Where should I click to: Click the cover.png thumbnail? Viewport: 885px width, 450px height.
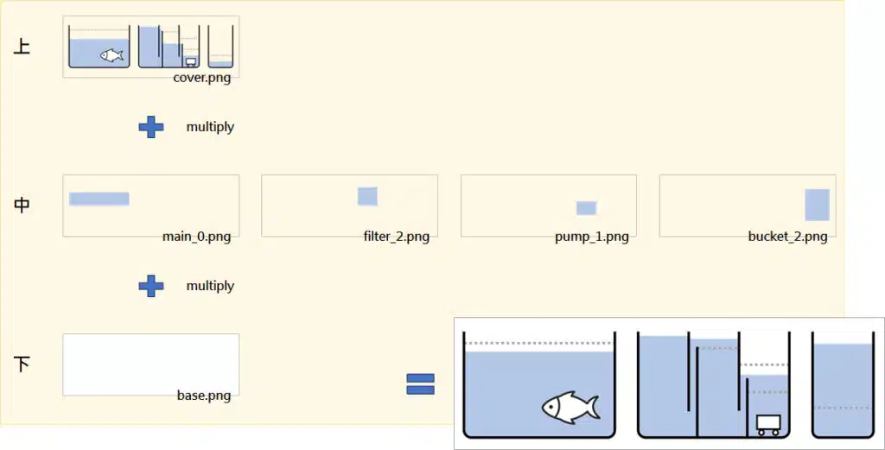coord(150,47)
